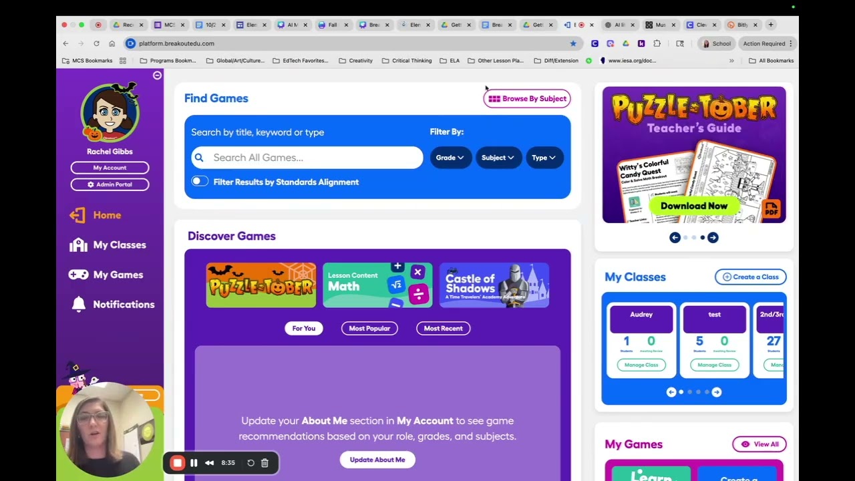Show previous classes with the left arrow
855x481 pixels.
tap(671, 392)
